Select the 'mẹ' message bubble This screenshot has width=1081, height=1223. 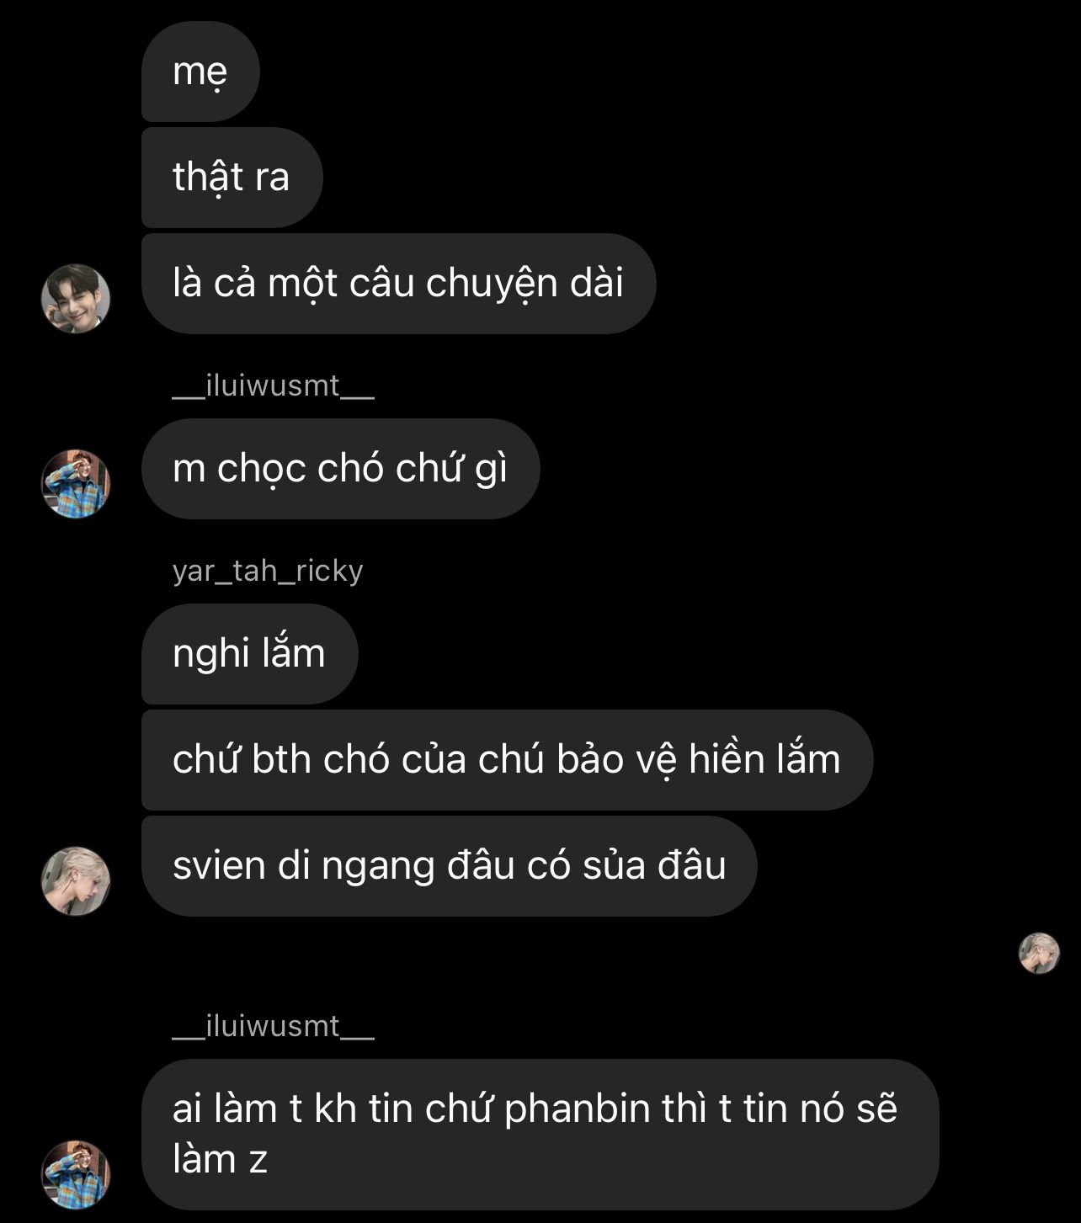click(200, 72)
